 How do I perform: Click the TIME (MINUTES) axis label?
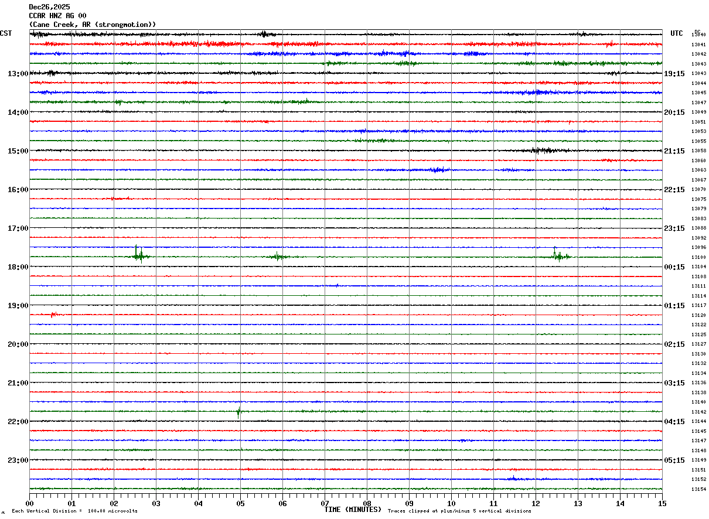(x=353, y=510)
